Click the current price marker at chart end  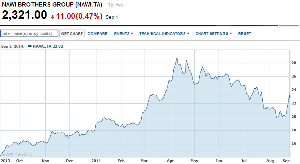pyautogui.click(x=290, y=97)
